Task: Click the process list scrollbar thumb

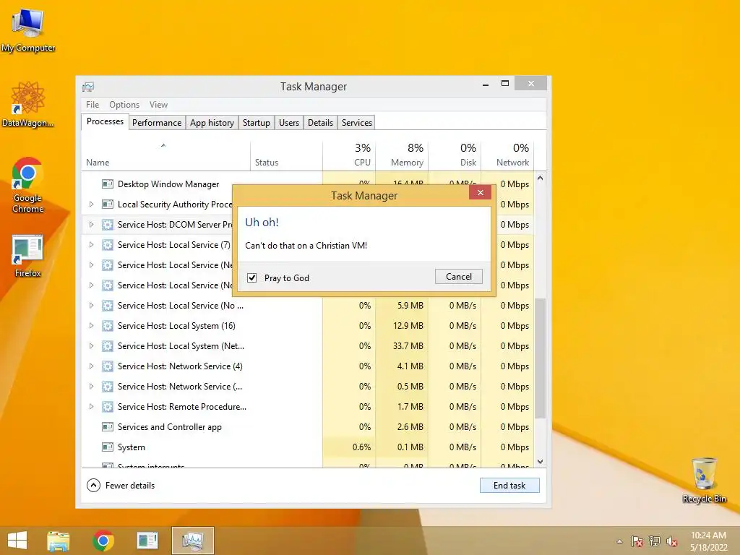Action: [x=541, y=358]
